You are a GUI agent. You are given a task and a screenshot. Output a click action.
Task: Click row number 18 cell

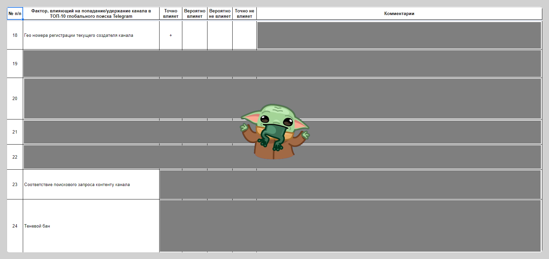coord(15,35)
